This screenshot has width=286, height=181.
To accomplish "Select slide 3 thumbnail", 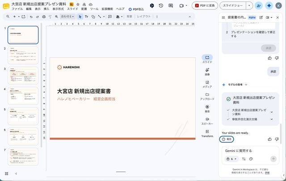I will (23, 76).
